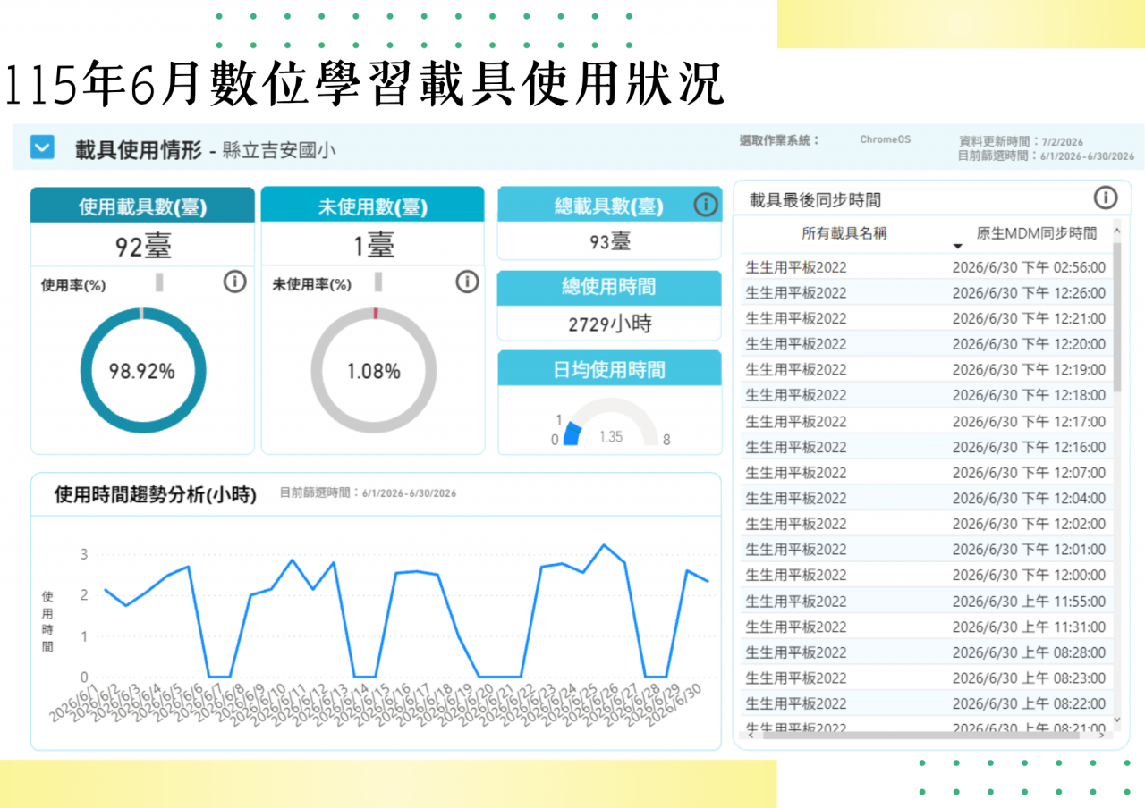Viewport: 1145px width, 808px height.
Task: Select row synced 2026/6/30 下午 12:20:00
Action: 927,344
